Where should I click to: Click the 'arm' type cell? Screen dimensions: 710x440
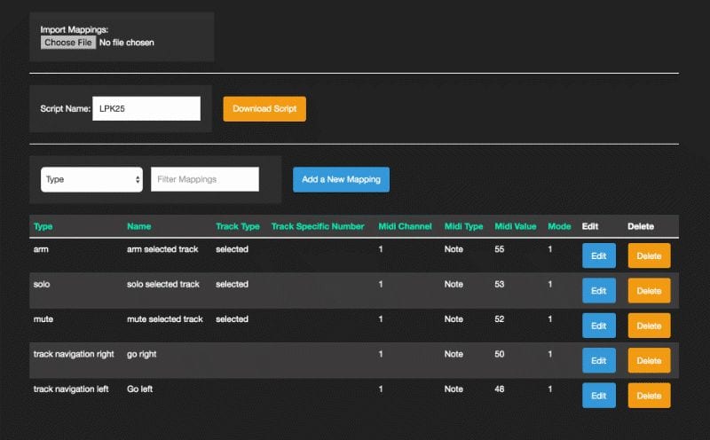(41, 249)
